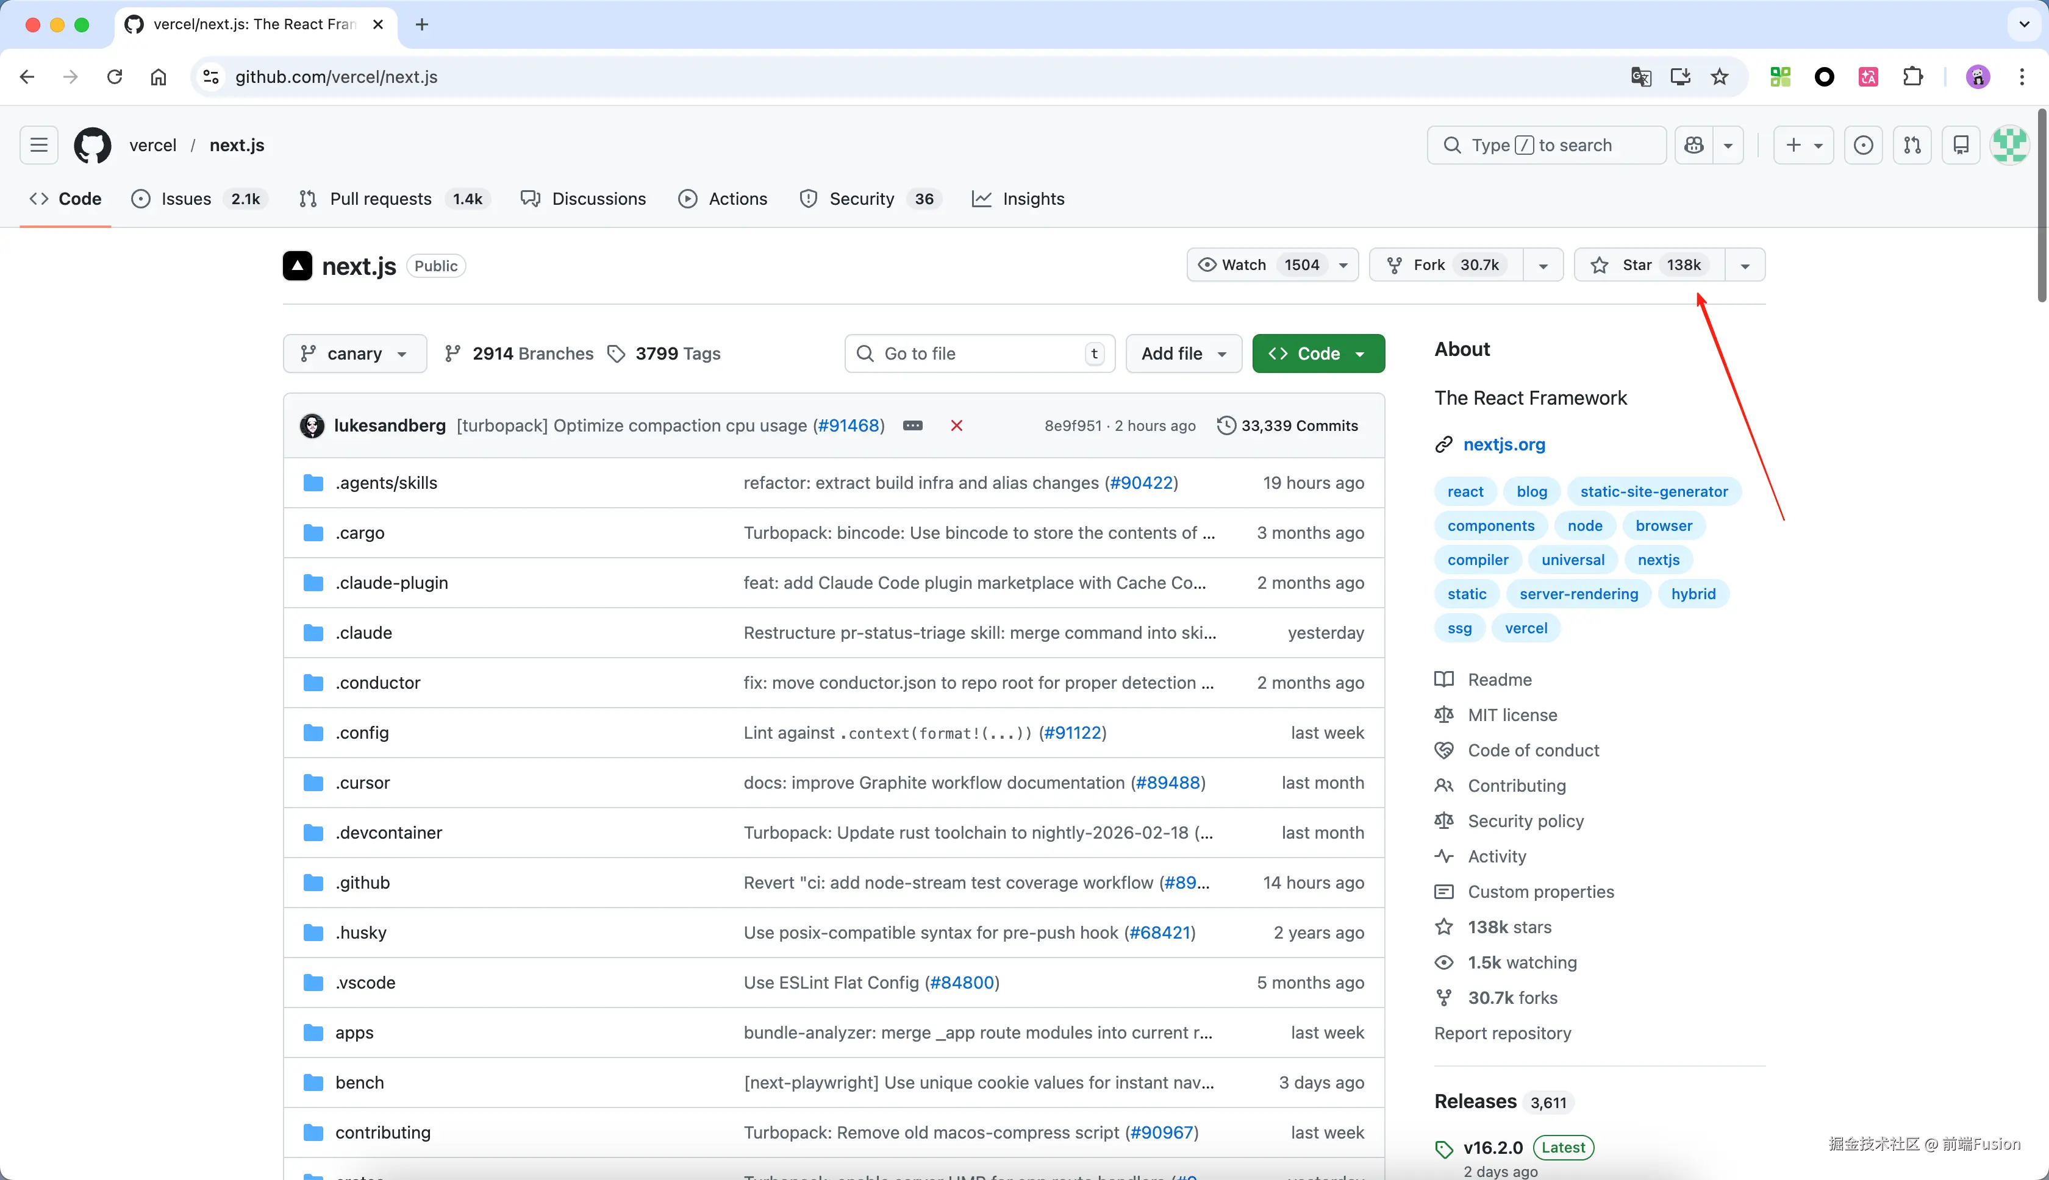View commit history via the clock icon

click(x=1225, y=425)
